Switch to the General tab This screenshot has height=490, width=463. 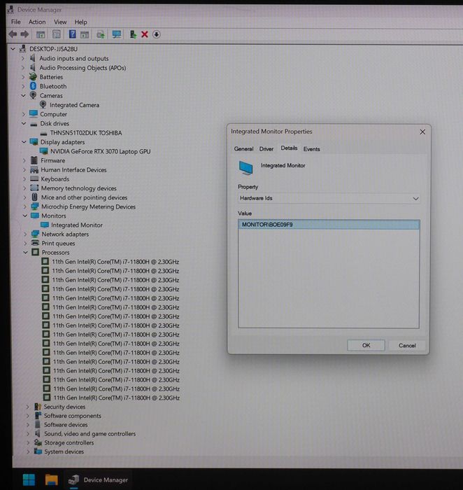[x=243, y=148]
